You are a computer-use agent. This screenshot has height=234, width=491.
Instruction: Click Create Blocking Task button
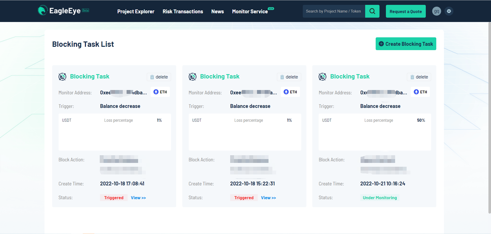pyautogui.click(x=406, y=44)
